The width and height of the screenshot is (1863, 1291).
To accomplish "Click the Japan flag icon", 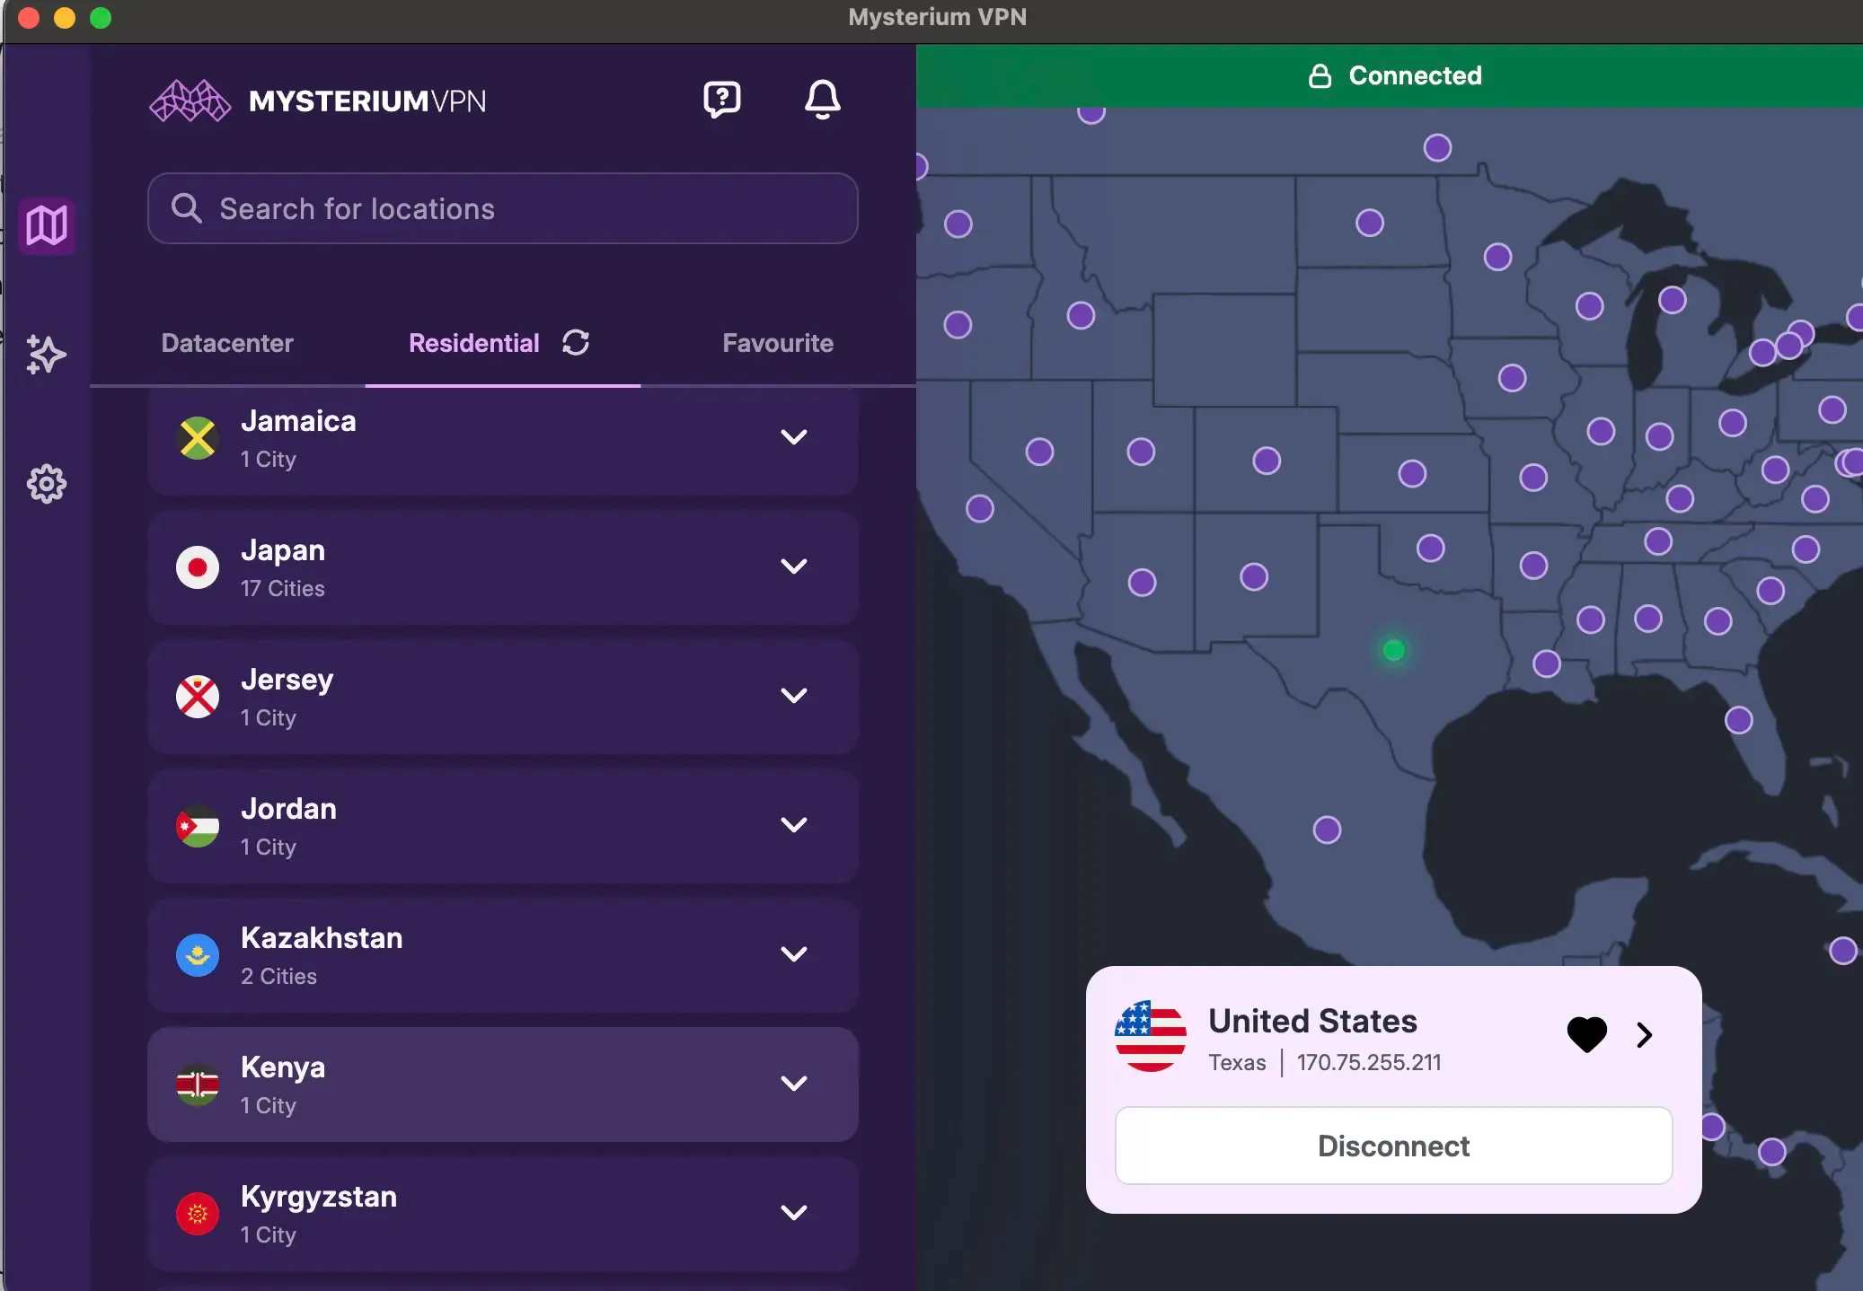I will [x=198, y=567].
